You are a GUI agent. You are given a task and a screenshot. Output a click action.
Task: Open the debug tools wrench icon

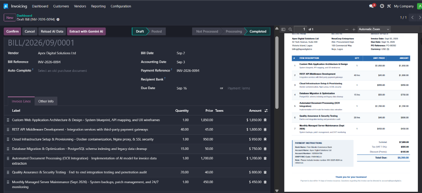(x=389, y=6)
